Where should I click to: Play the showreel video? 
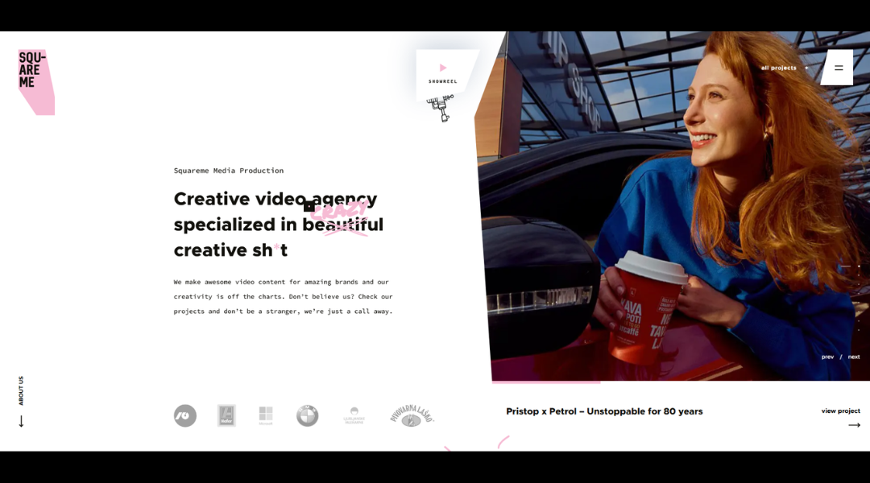[x=443, y=68]
